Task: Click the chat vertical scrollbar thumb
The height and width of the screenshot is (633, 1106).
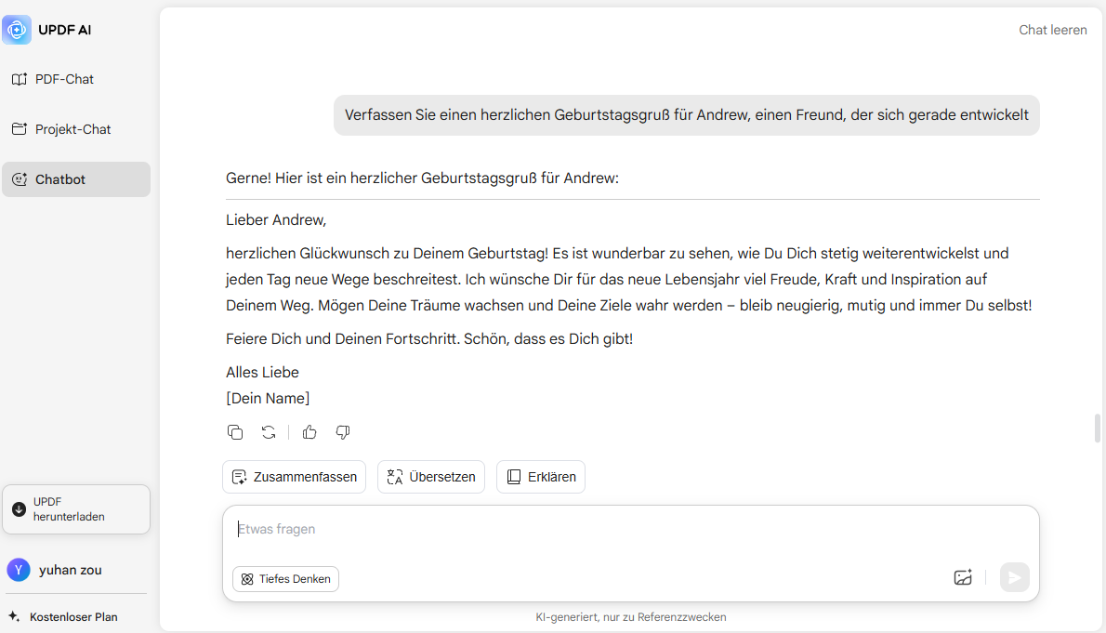Action: [1097, 429]
